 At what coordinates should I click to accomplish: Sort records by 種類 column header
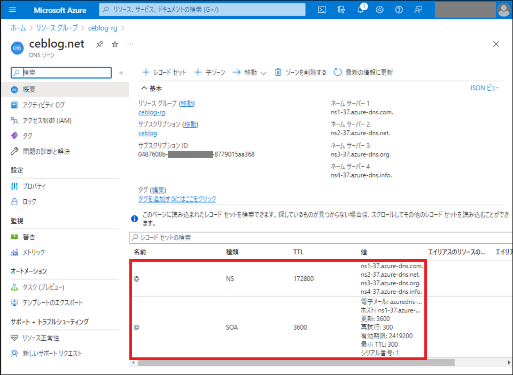pyautogui.click(x=232, y=252)
